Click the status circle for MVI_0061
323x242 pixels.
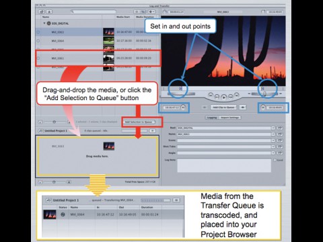38,58
